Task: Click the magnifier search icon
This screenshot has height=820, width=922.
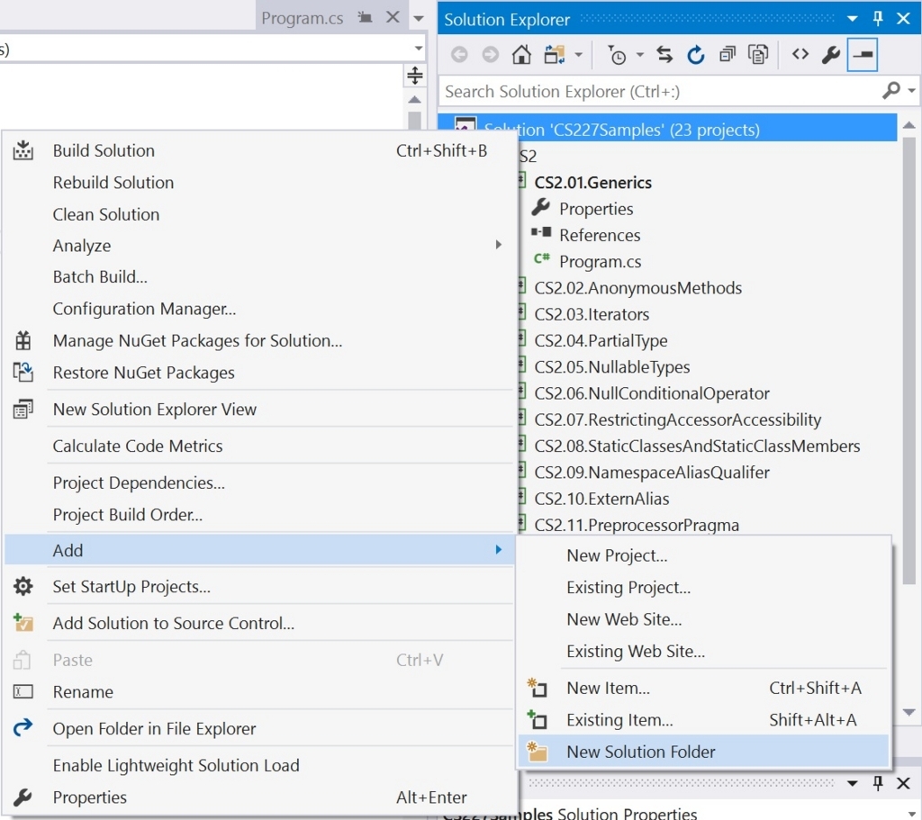Action: pos(891,91)
